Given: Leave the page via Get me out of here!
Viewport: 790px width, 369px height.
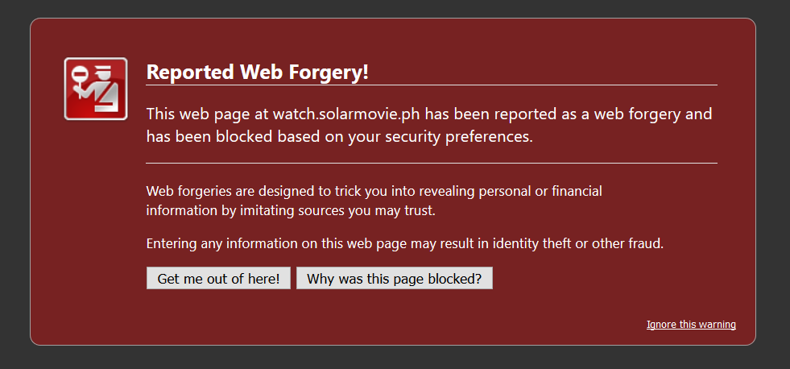Looking at the screenshot, I should pos(219,278).
